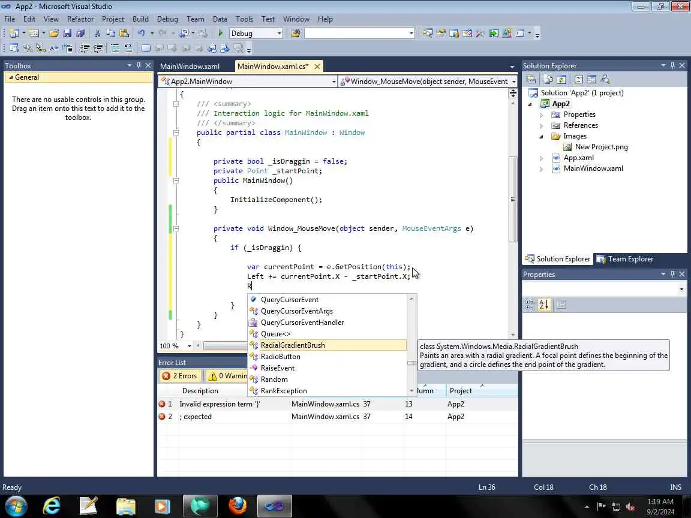691x518 pixels.
Task: Click the wrench-and-hammer toolbar icon
Action: [480, 33]
